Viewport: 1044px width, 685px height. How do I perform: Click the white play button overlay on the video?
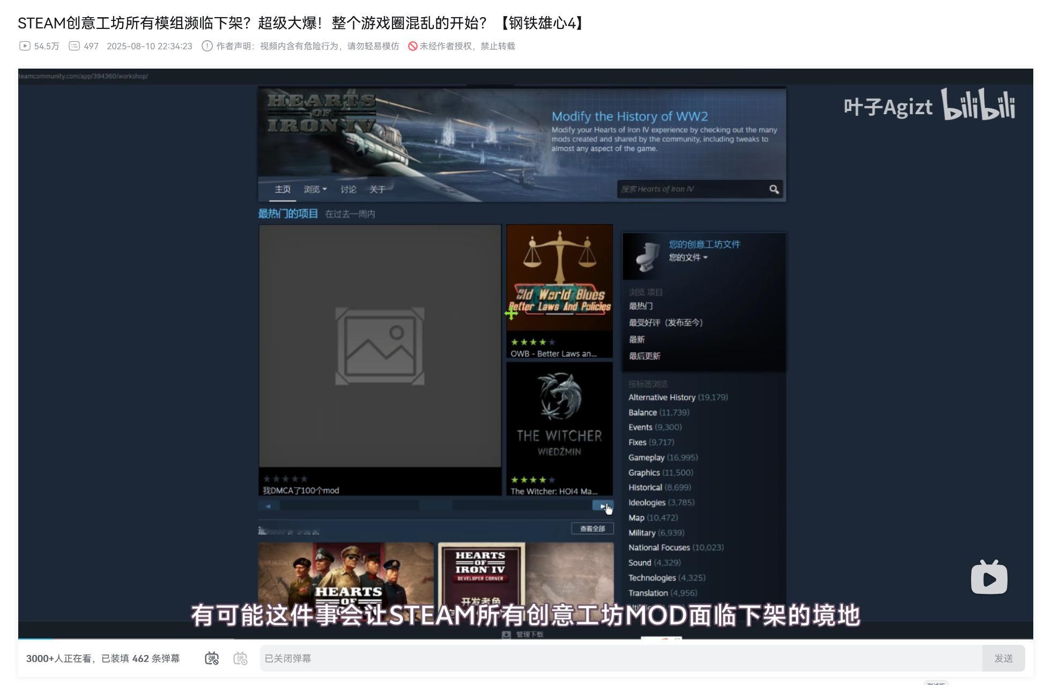pyautogui.click(x=989, y=577)
